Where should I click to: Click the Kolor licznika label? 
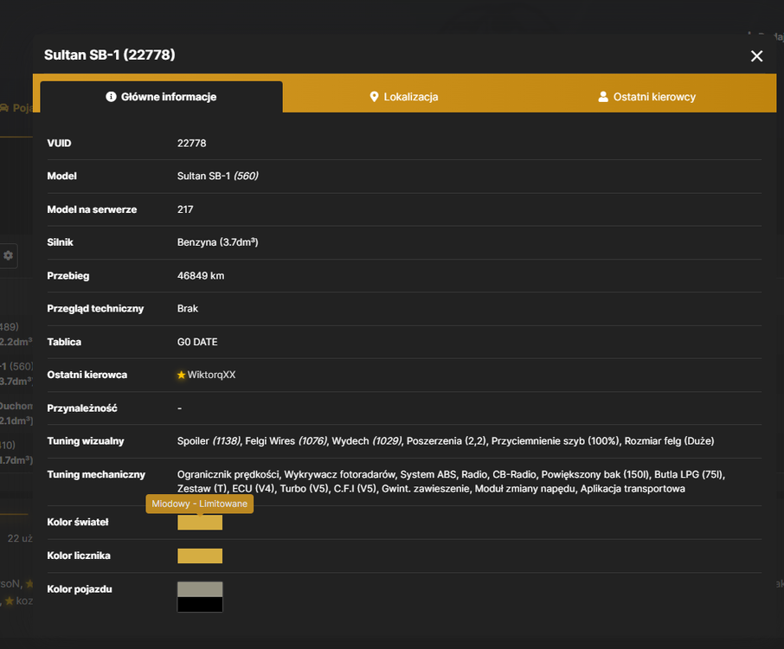tap(79, 556)
